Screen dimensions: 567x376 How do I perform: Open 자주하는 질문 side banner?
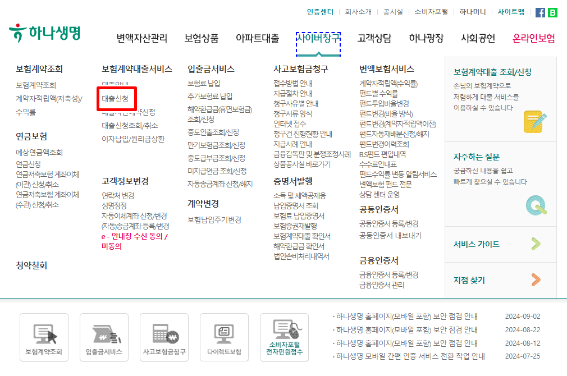click(x=500, y=185)
